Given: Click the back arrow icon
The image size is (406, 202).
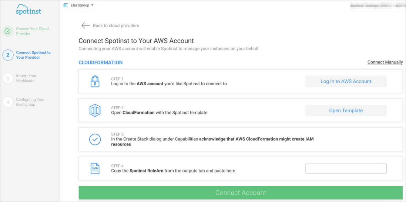Looking at the screenshot, I should [x=85, y=25].
